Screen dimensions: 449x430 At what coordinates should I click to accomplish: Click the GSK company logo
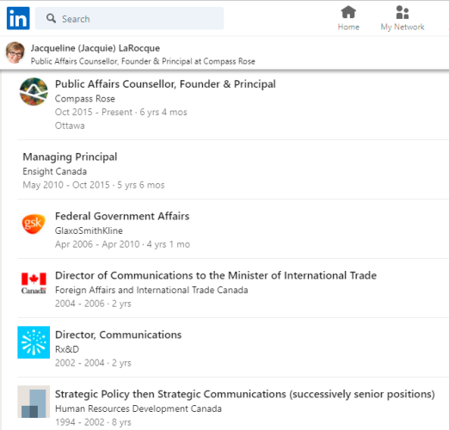click(34, 224)
